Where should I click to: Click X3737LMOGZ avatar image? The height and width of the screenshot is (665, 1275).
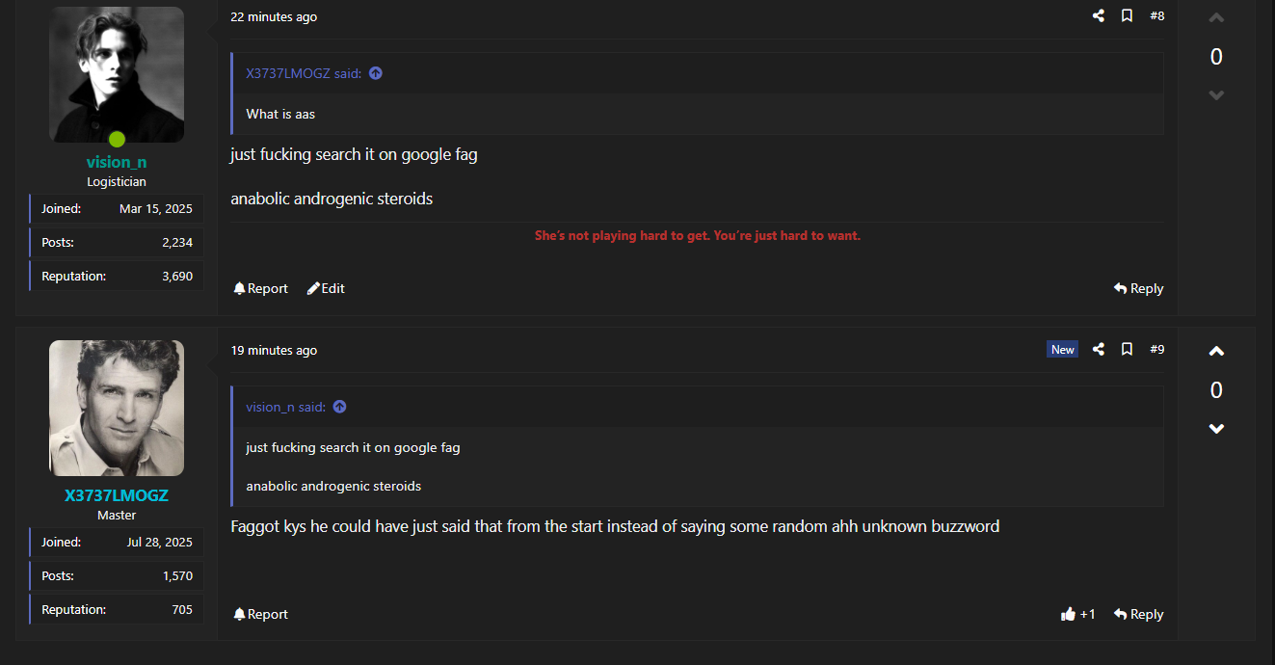point(117,408)
